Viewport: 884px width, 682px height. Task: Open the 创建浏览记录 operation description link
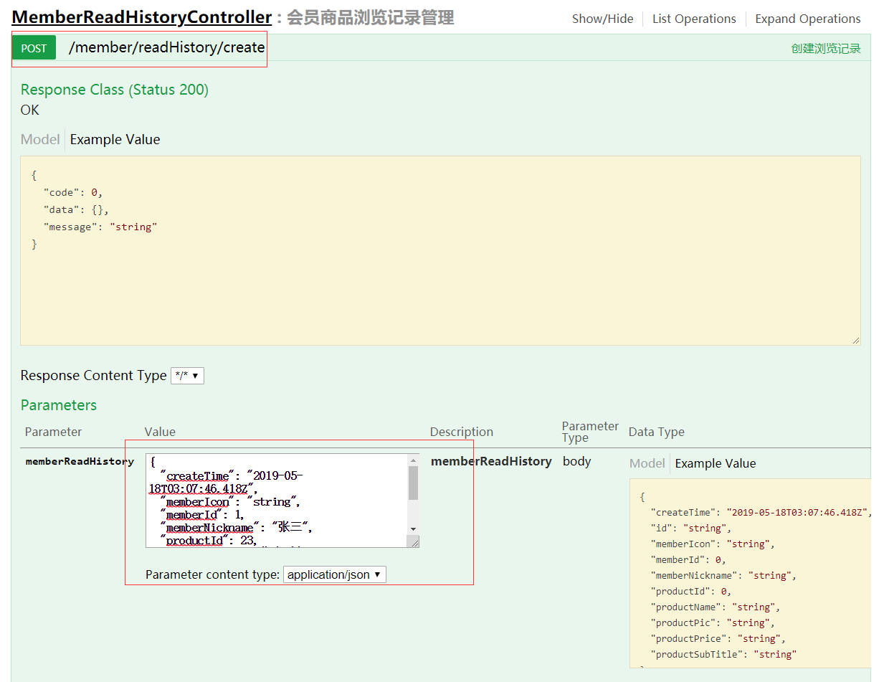click(x=825, y=48)
